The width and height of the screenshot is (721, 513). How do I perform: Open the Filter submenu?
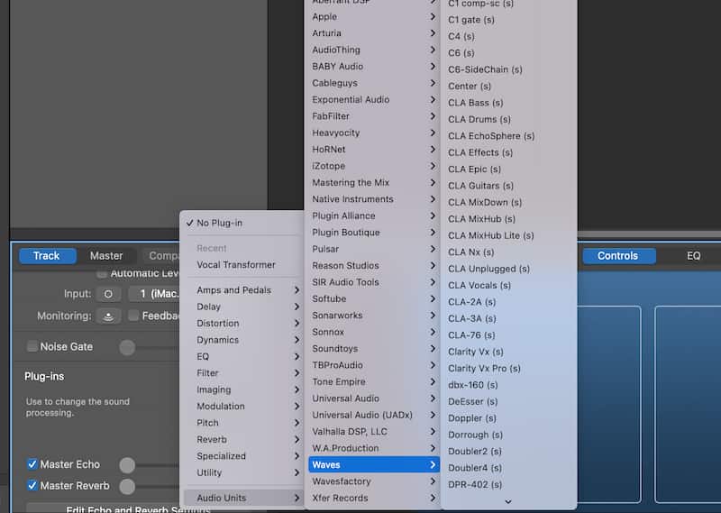click(x=242, y=373)
